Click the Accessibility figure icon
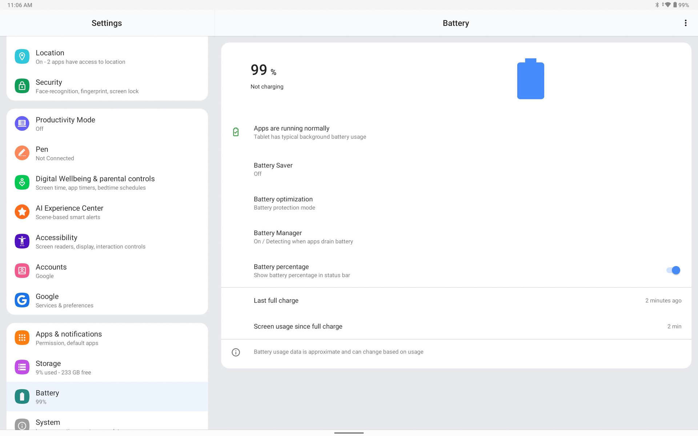The image size is (698, 436). [22, 241]
